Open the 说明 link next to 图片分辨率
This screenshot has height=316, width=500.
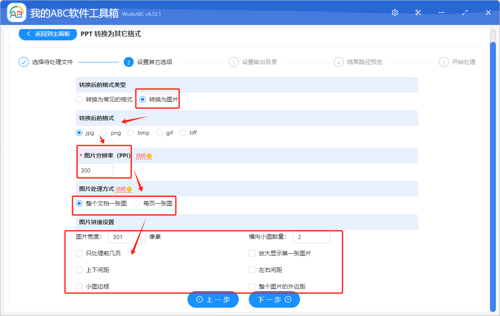pos(141,156)
